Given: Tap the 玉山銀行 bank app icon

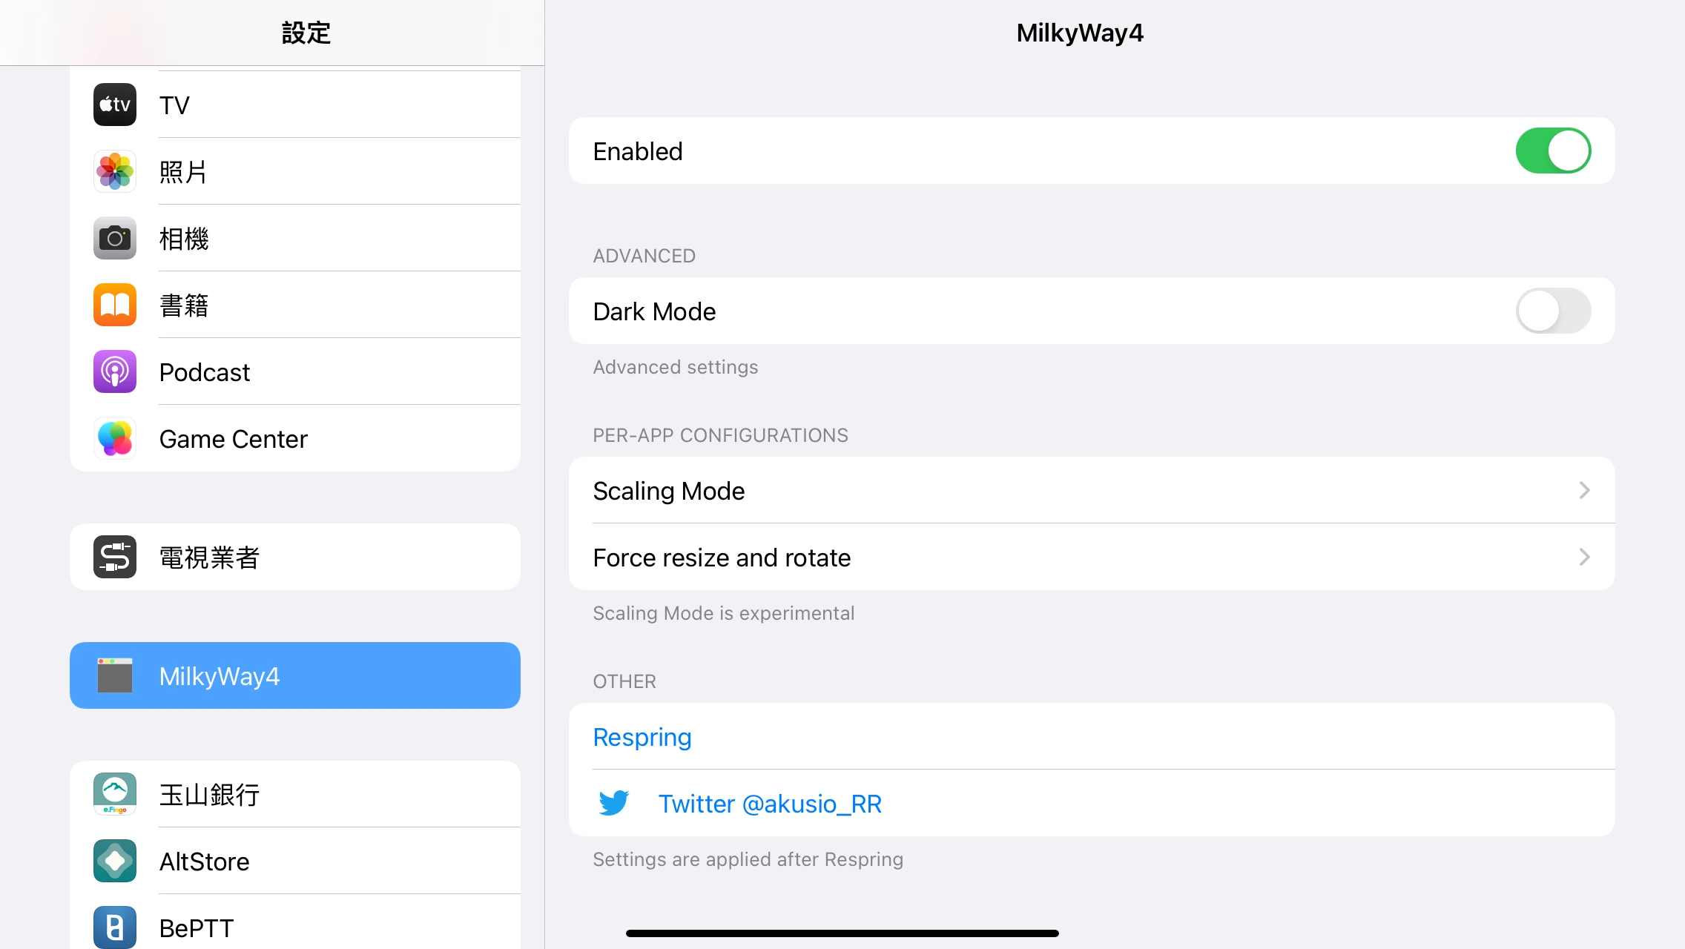Looking at the screenshot, I should click(x=115, y=794).
